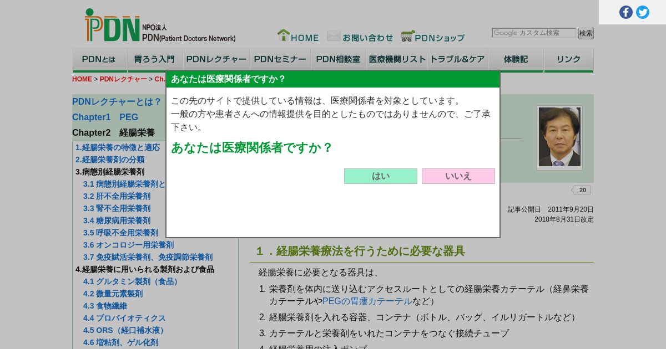This screenshot has width=666, height=349.
Task: Open 3.6 オンコロジー用栄養剤
Action: click(128, 245)
